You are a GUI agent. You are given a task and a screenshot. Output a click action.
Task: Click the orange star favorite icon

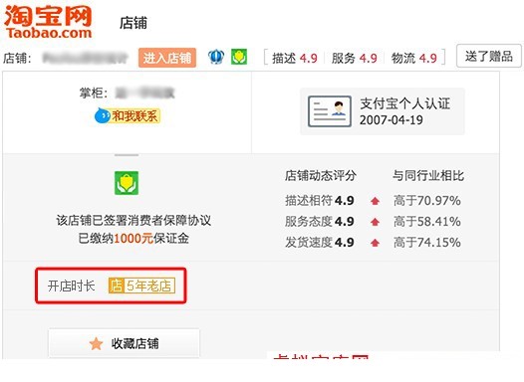[x=96, y=343]
